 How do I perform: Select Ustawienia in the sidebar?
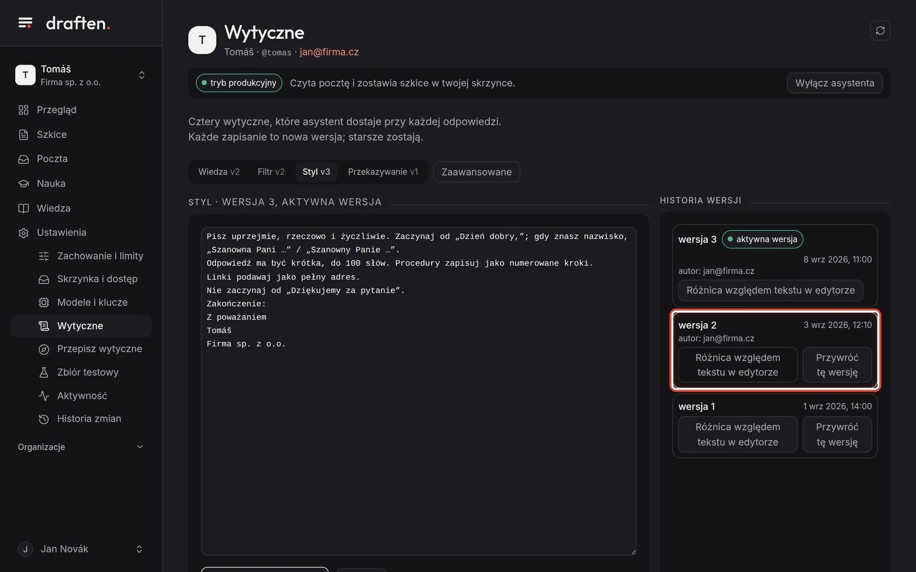tap(81, 233)
